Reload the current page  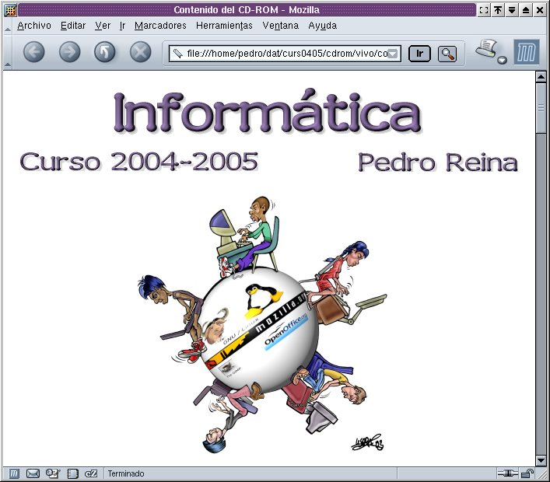pyautogui.click(x=104, y=53)
